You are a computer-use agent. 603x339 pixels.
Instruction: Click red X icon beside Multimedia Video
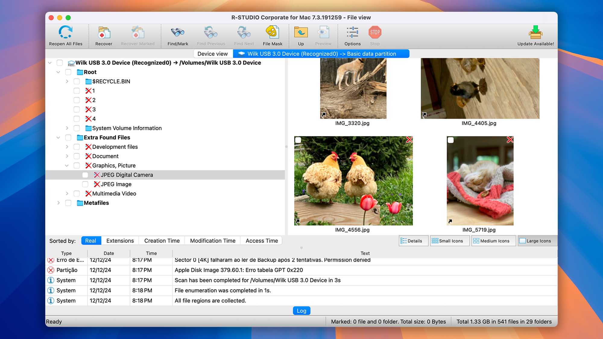click(88, 193)
